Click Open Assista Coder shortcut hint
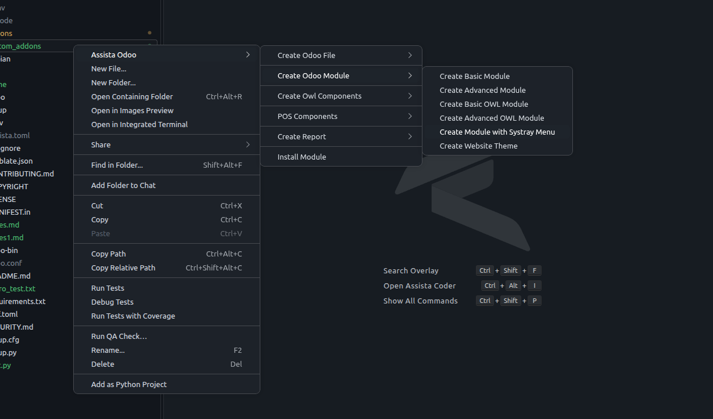Image resolution: width=713 pixels, height=419 pixels. click(462, 286)
